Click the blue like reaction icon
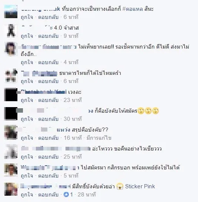Screen dimensions: 198x202 coord(66,195)
